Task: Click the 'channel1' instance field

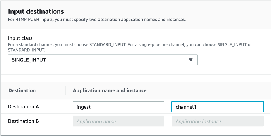Action: tap(217, 106)
